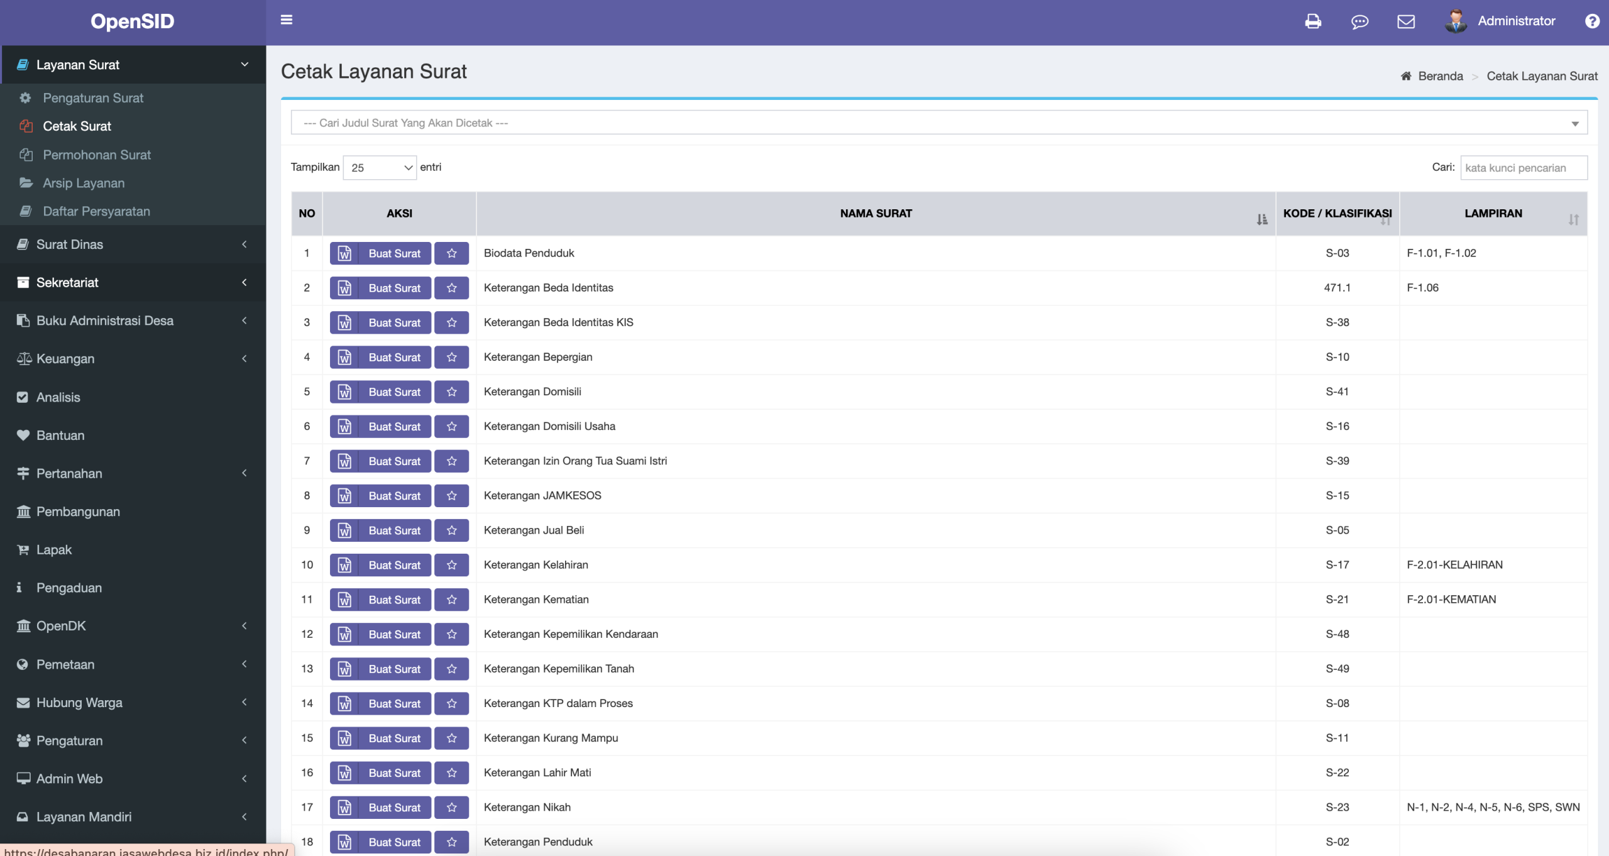Click the home icon next to Beranda
The height and width of the screenshot is (856, 1609).
[1406, 76]
